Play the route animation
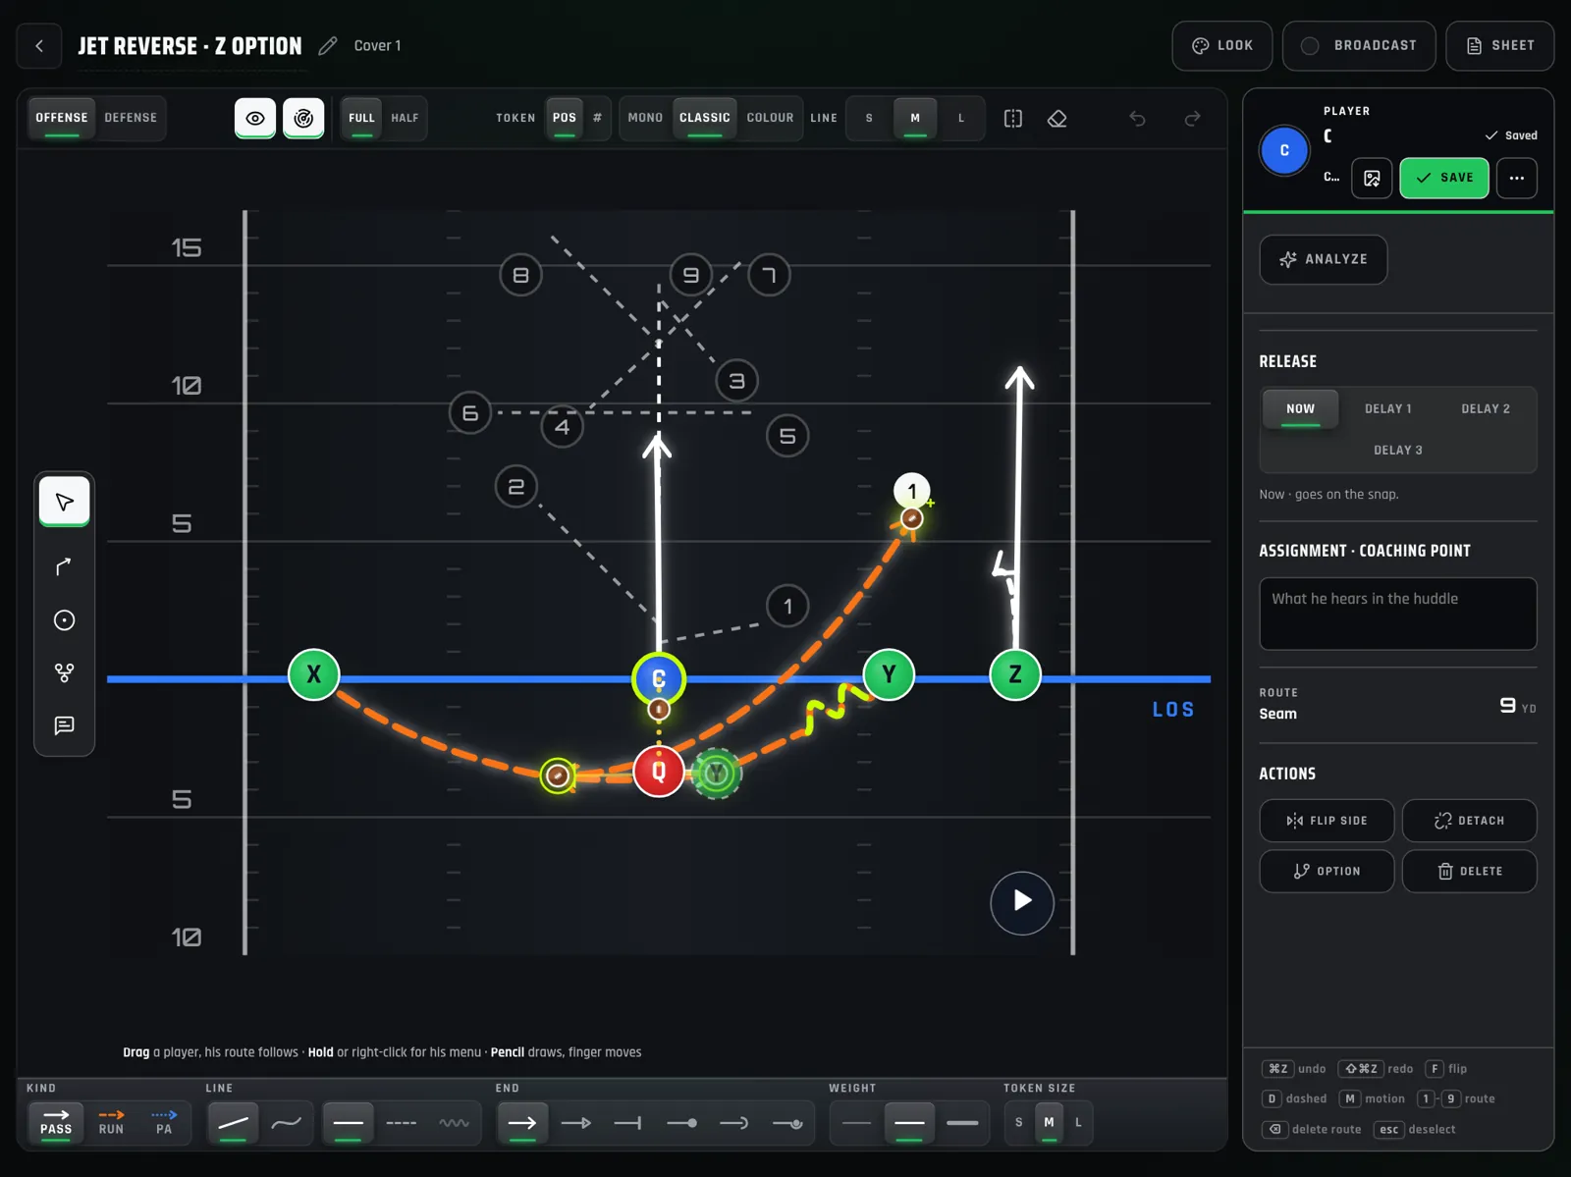Viewport: 1571px width, 1177px height. (x=1022, y=901)
